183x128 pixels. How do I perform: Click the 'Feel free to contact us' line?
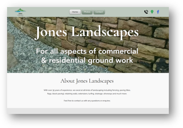(87, 101)
